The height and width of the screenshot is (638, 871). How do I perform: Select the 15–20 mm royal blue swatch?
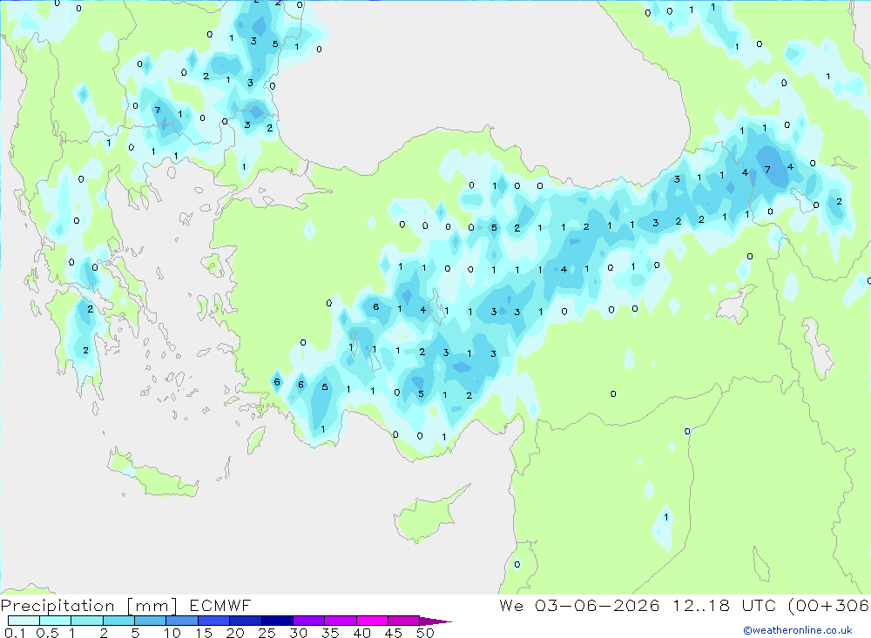[x=214, y=621]
